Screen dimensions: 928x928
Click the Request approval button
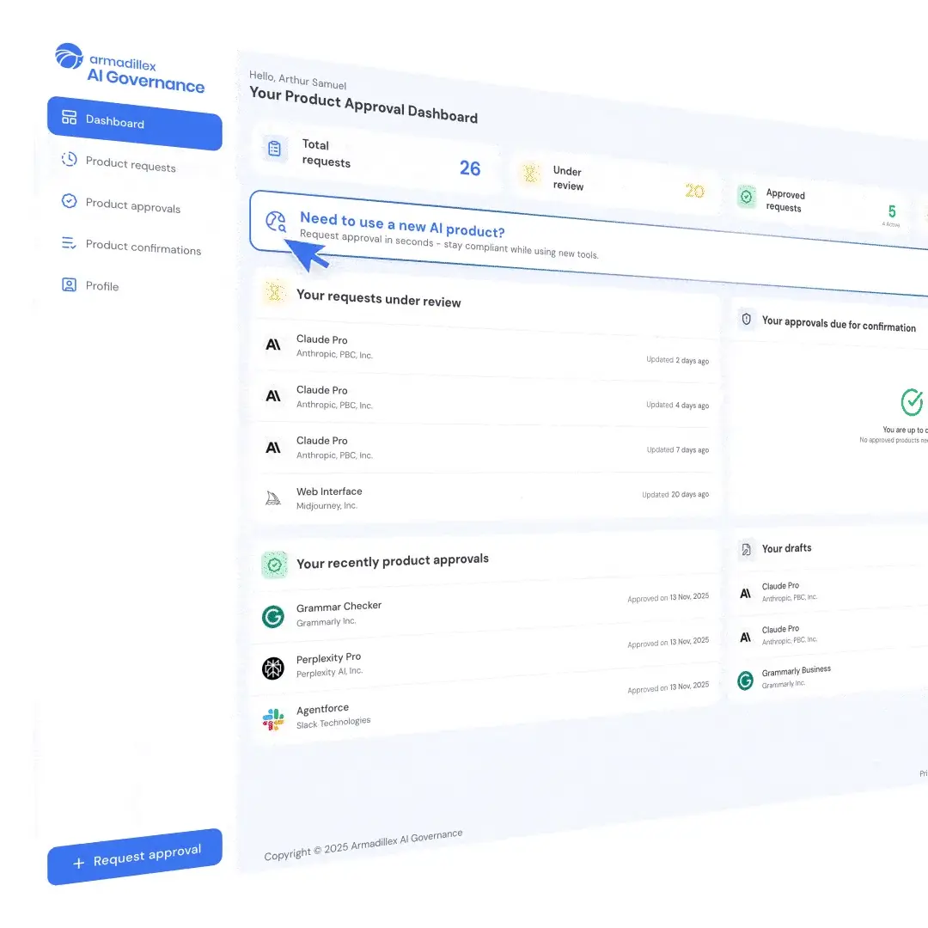(x=134, y=857)
